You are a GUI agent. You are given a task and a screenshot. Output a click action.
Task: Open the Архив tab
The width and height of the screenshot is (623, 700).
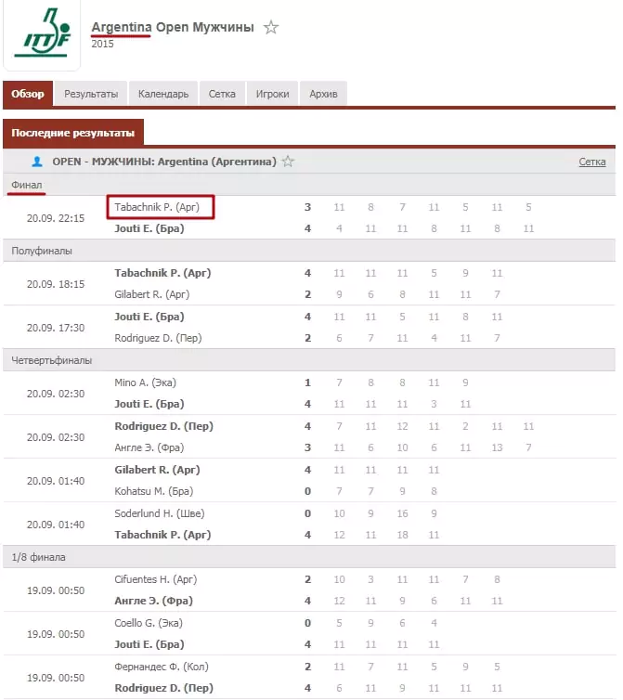tap(323, 94)
